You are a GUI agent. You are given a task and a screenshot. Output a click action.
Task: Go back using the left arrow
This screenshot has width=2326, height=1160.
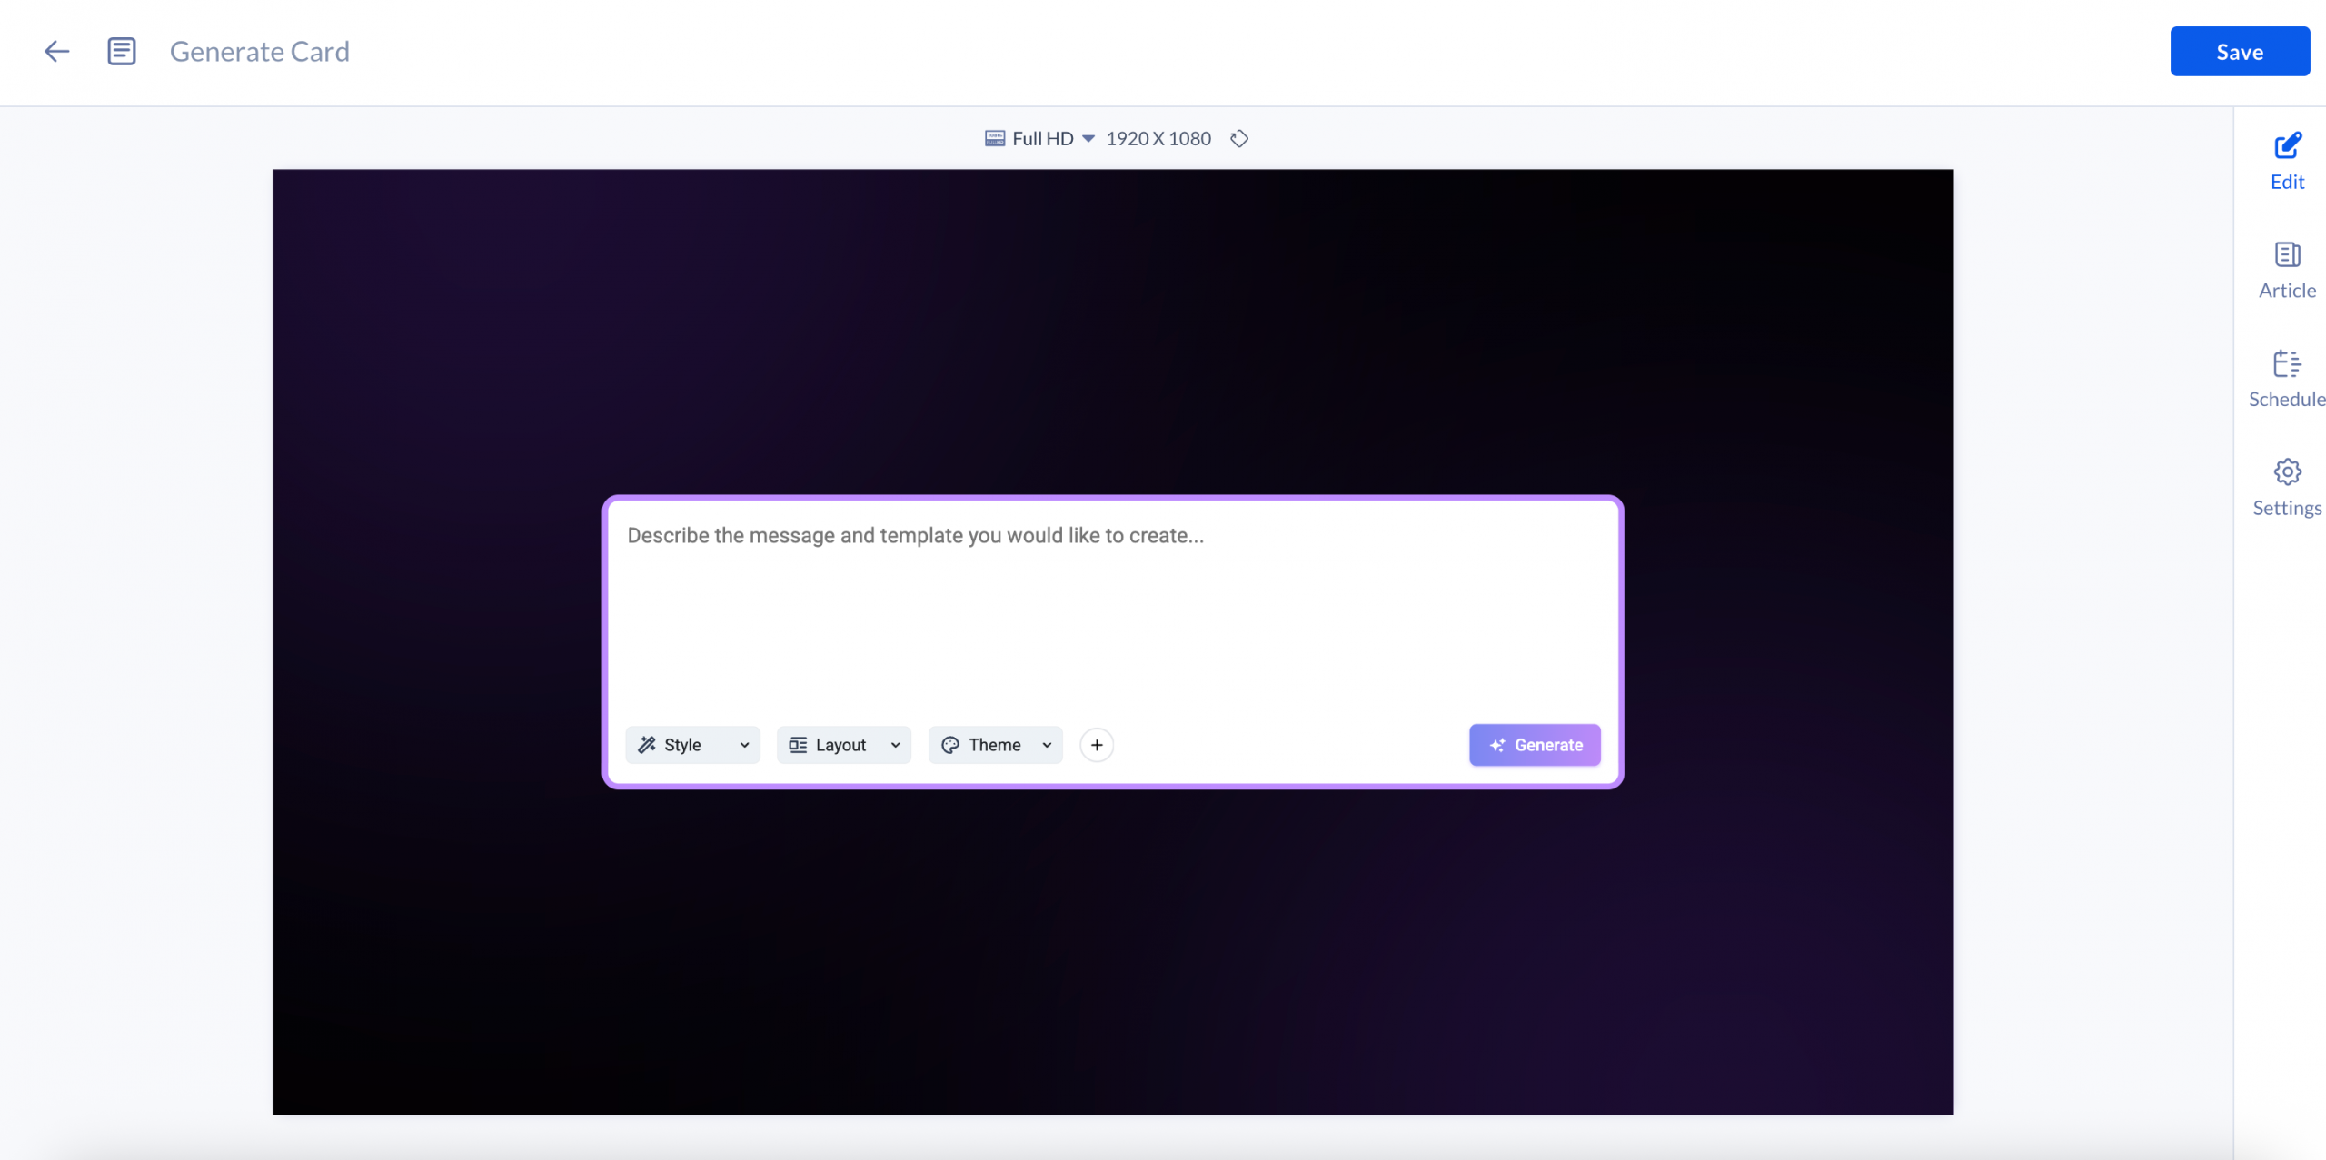pos(56,52)
